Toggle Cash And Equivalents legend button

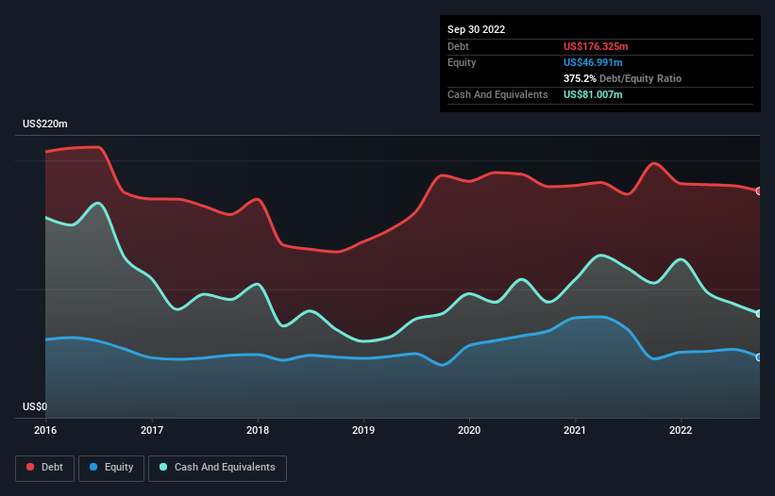217,468
